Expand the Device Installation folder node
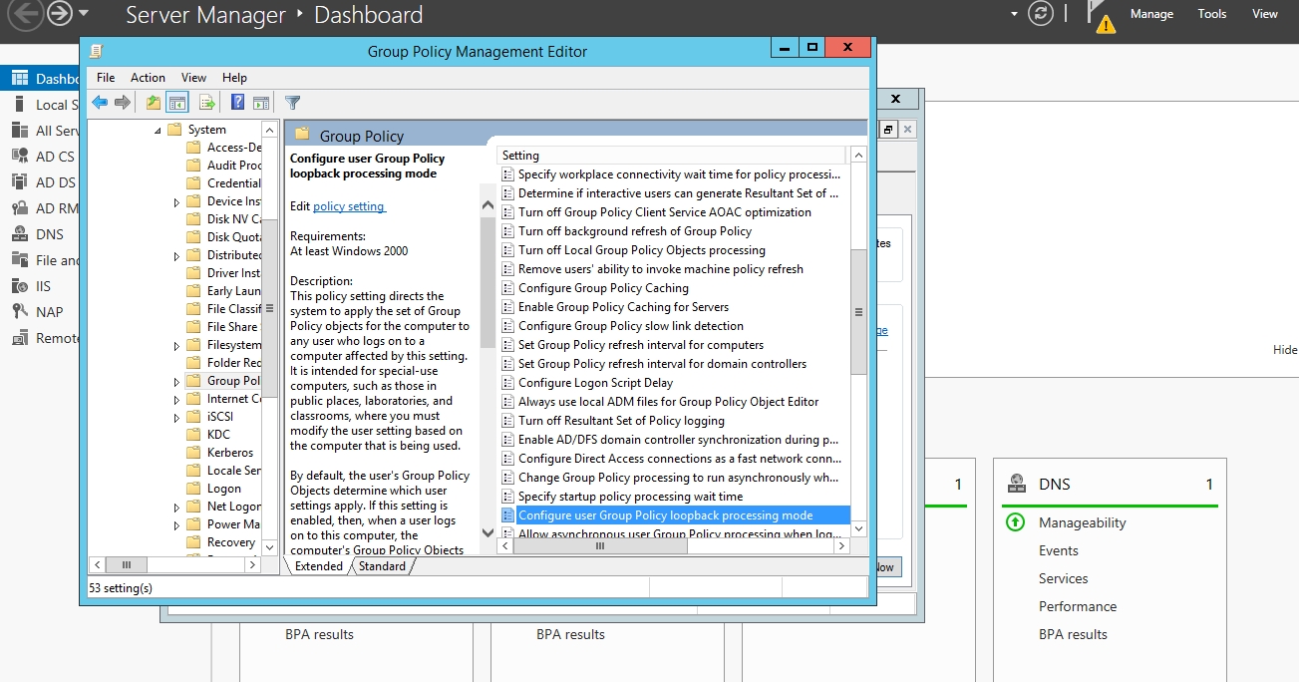This screenshot has height=682, width=1299. tap(176, 202)
